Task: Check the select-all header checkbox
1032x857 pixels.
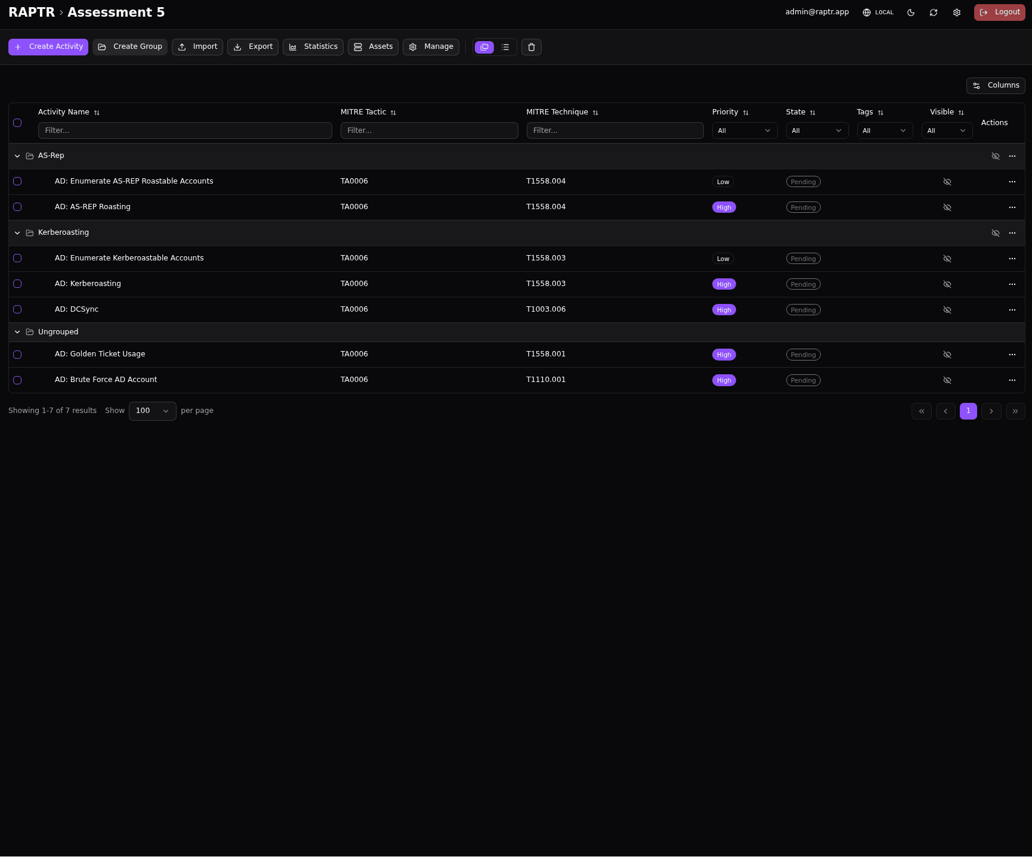Action: 17,123
